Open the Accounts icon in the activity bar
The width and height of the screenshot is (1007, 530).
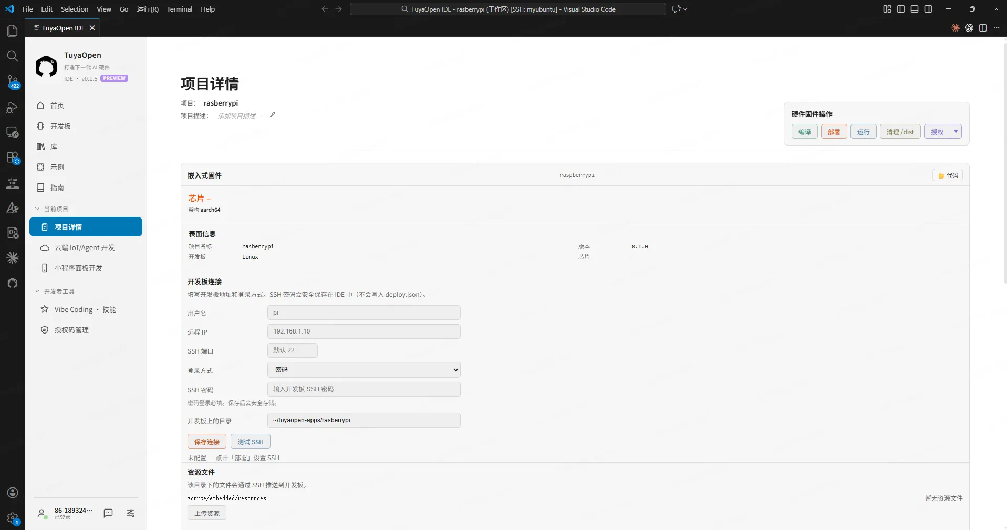[13, 493]
